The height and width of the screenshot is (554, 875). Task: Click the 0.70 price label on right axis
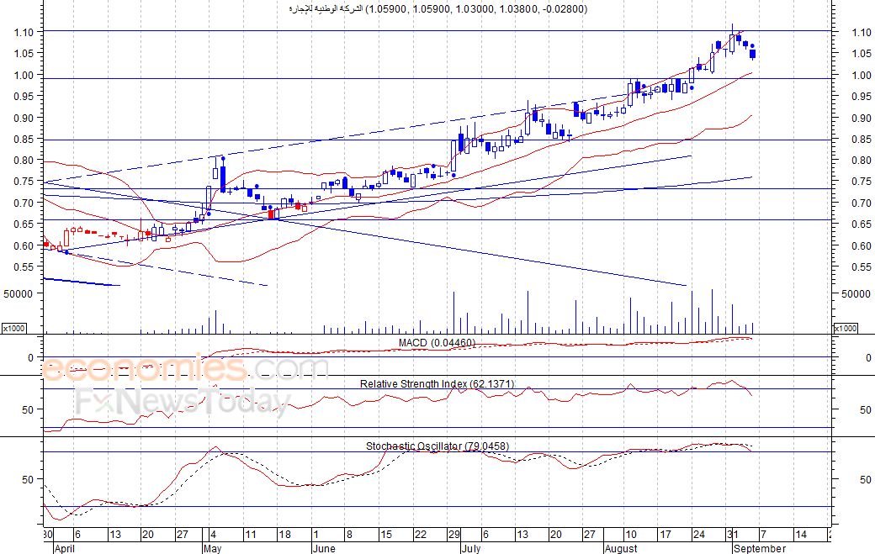pyautogui.click(x=862, y=203)
